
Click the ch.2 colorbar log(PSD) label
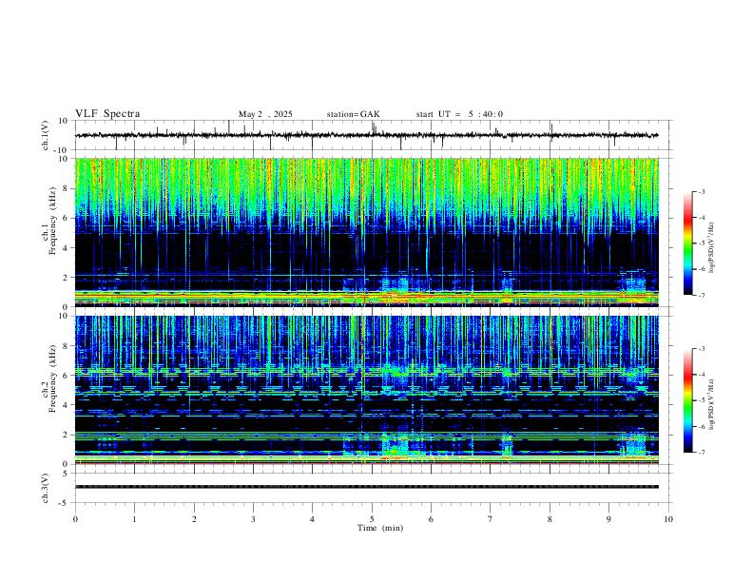pyautogui.click(x=711, y=405)
